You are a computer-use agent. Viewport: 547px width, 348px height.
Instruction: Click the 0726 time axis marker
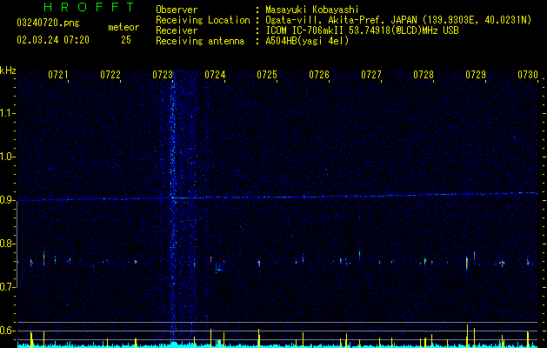319,74
